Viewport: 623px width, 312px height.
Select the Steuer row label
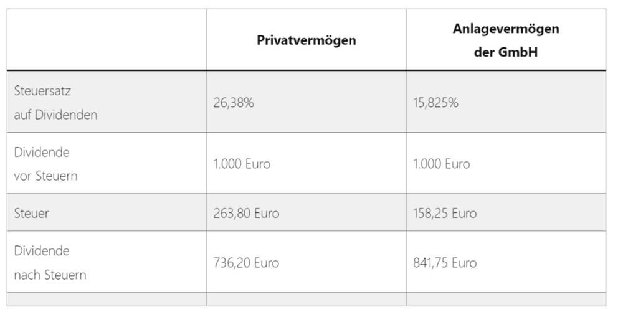(x=31, y=213)
